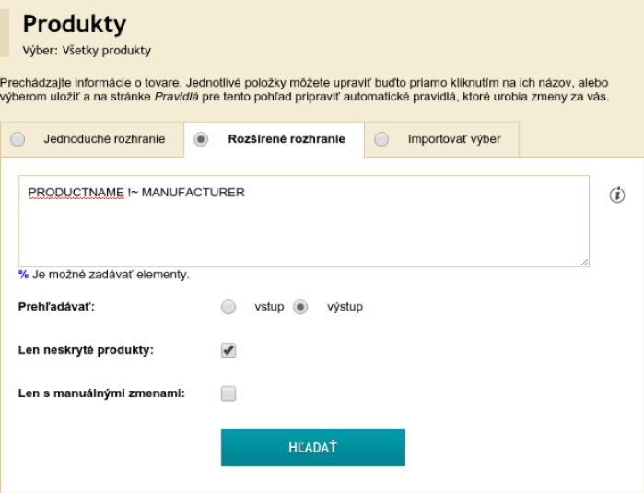
Task: Uncheck the Len neskryté produkty checkbox
Action: (x=228, y=350)
